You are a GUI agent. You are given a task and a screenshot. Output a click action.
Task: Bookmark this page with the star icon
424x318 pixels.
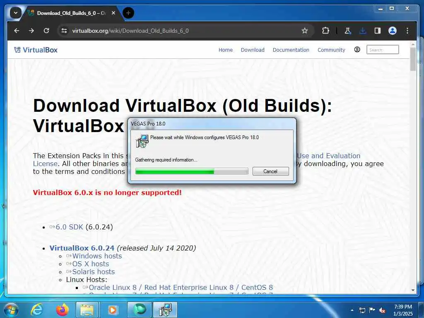tap(305, 31)
